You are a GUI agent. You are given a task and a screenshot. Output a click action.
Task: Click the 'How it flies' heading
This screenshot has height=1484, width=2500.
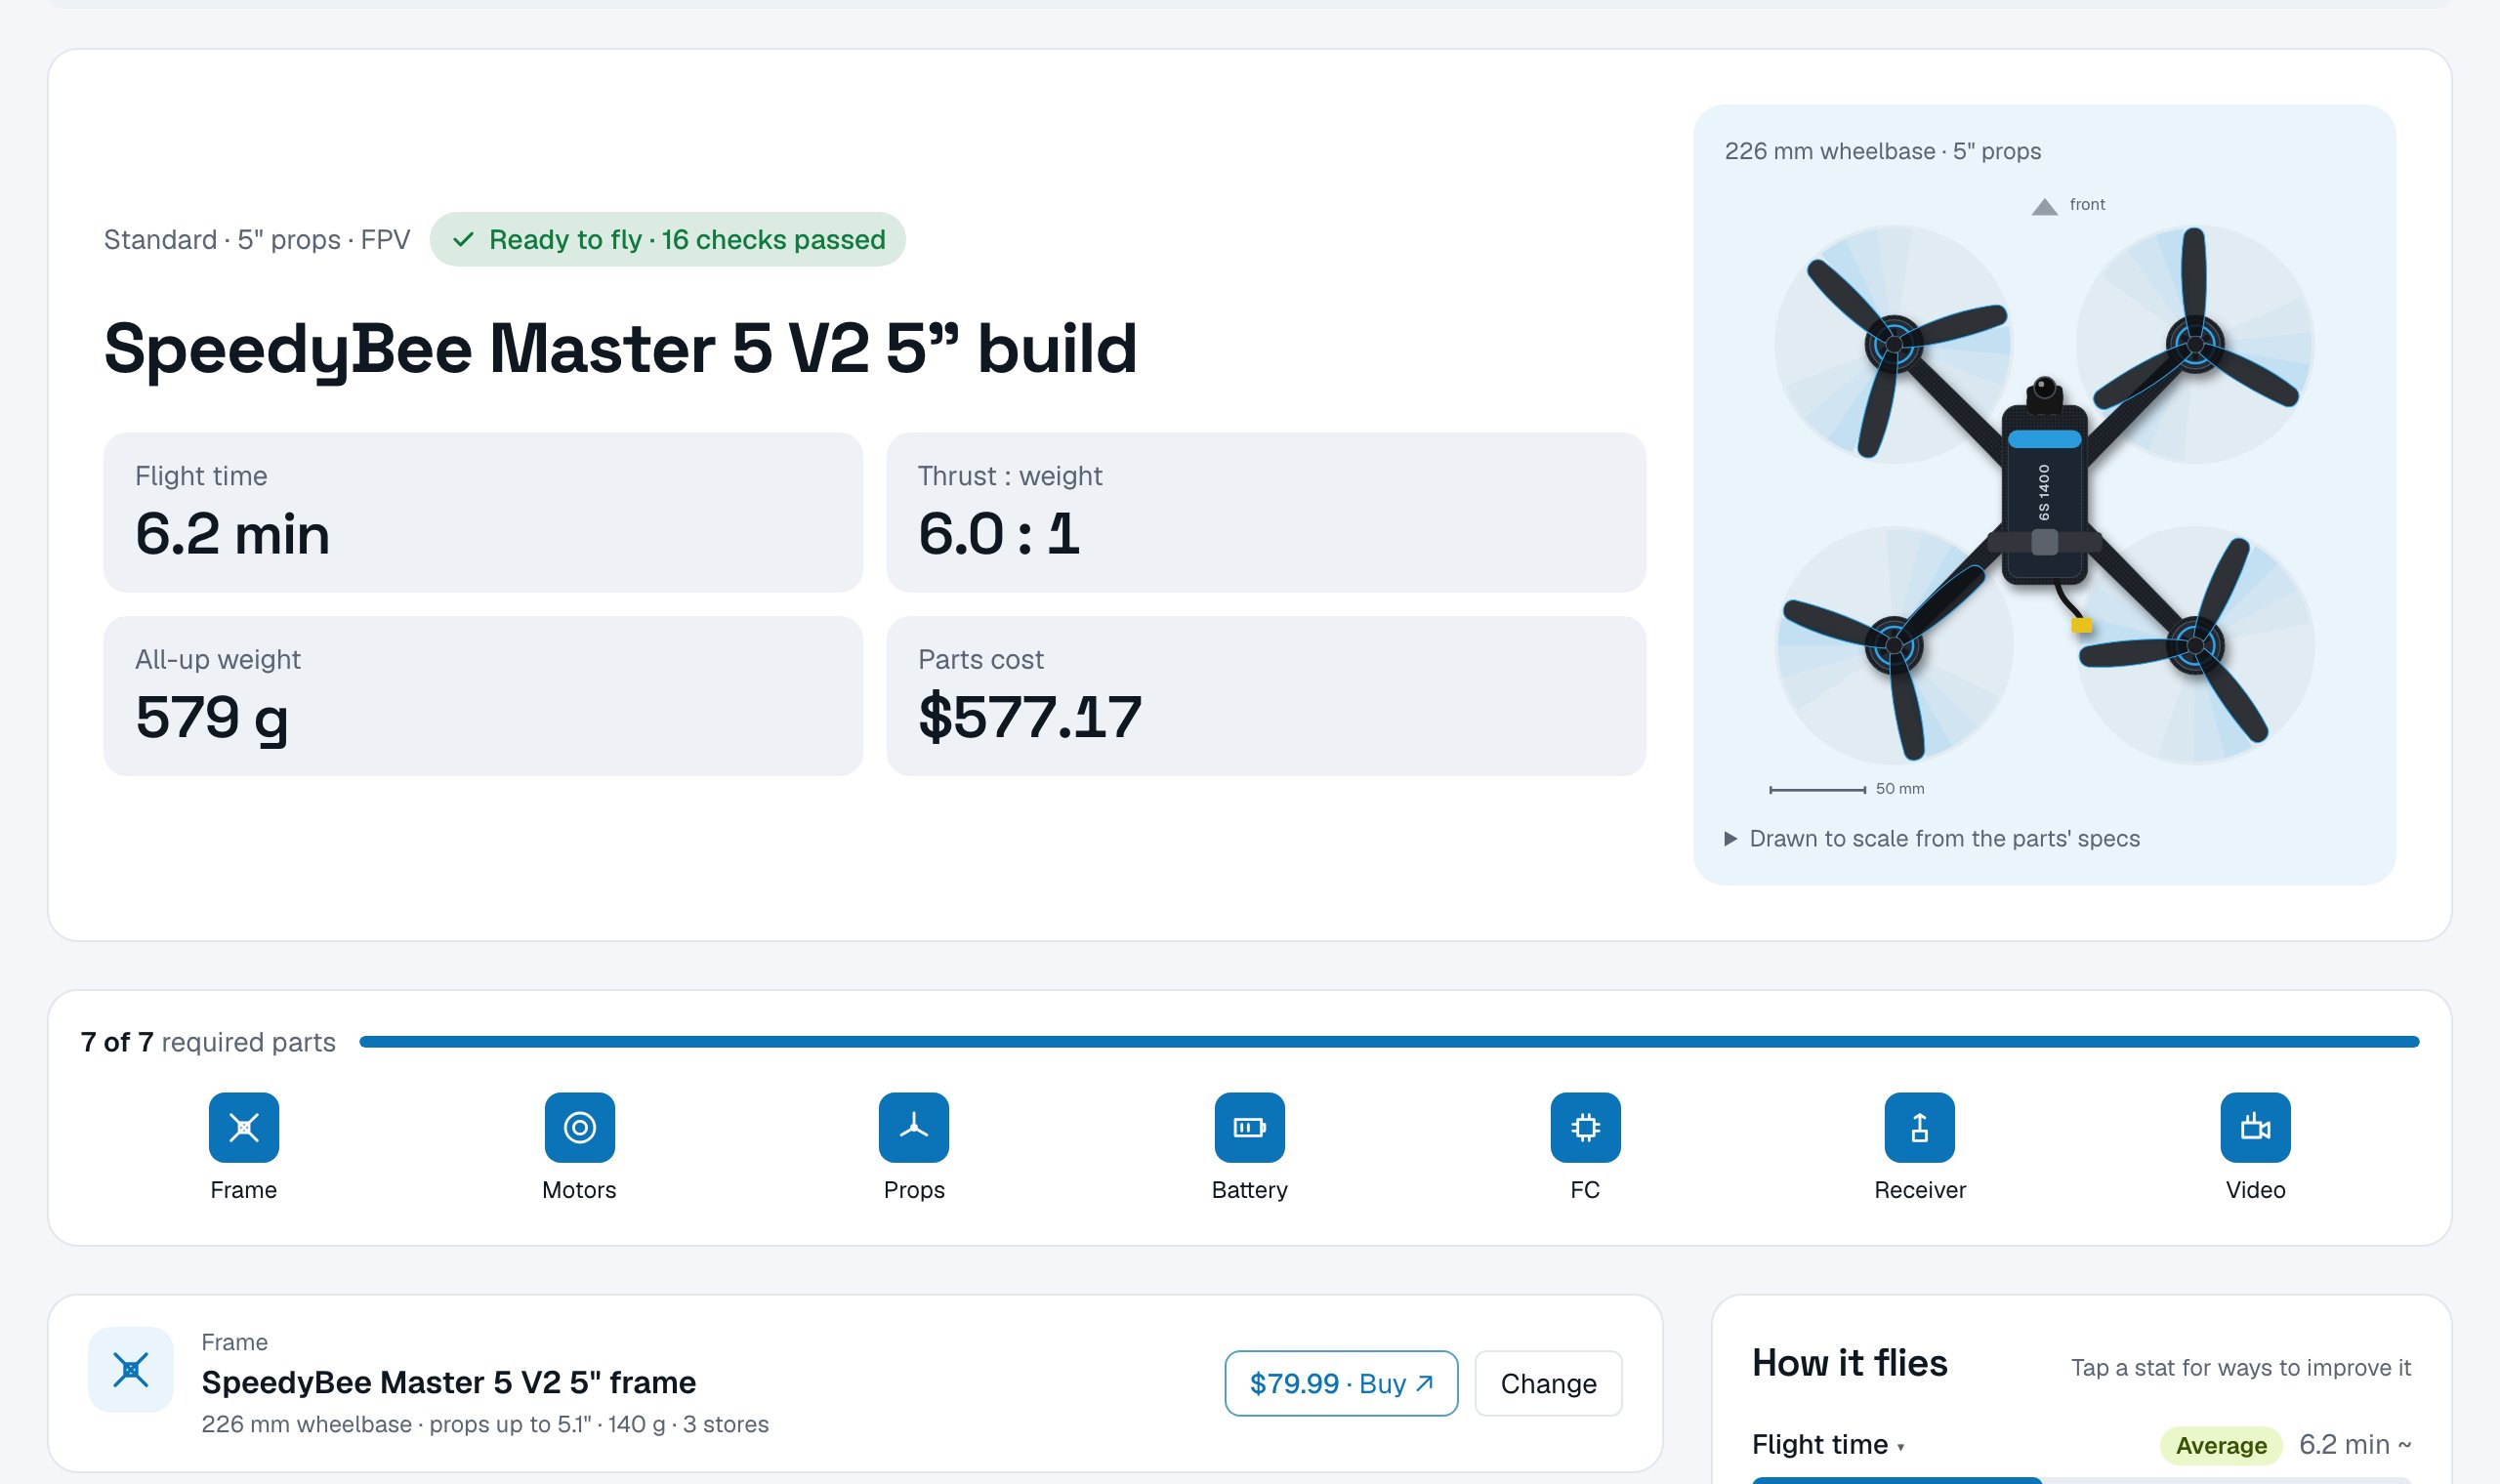click(x=1849, y=1363)
